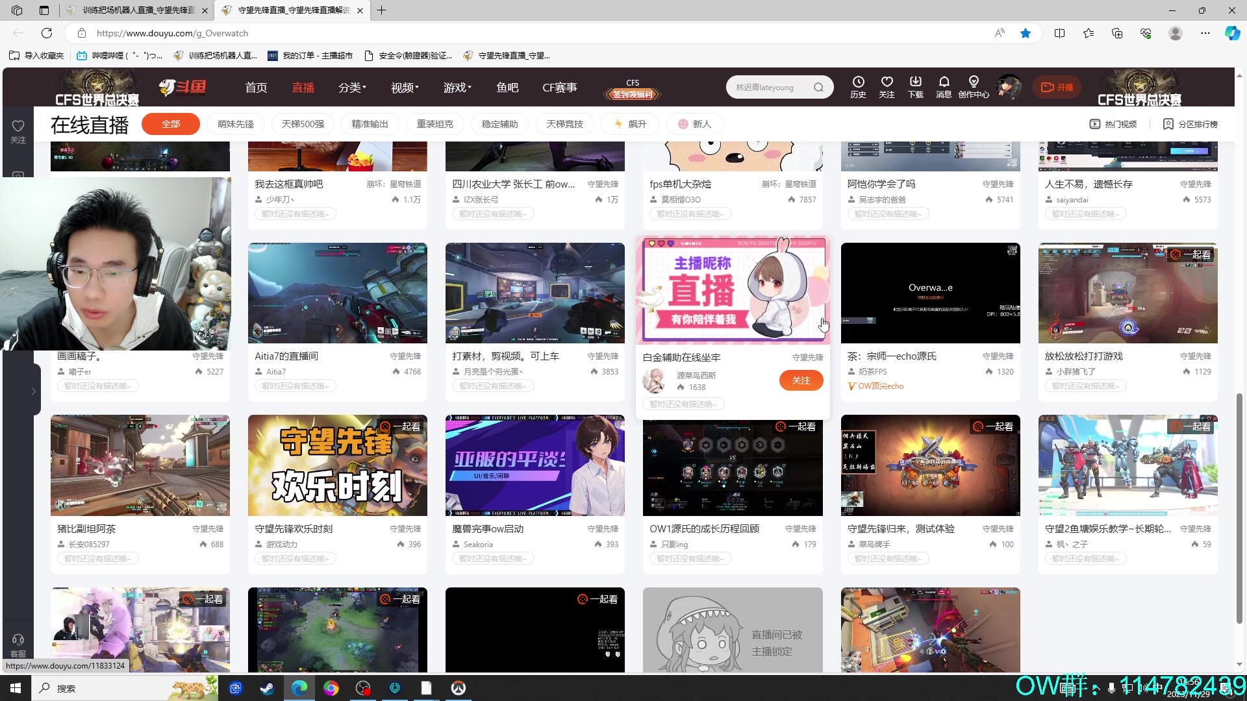1247x701 pixels.
Task: Select the 萌妹先锋 filter tab
Action: point(236,124)
